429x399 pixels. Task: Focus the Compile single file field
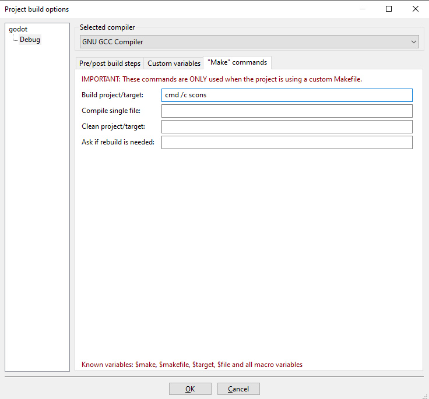click(286, 111)
